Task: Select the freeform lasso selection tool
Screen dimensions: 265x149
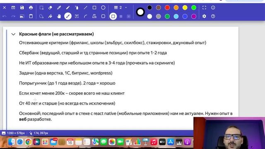Action: pyautogui.click(x=41, y=17)
